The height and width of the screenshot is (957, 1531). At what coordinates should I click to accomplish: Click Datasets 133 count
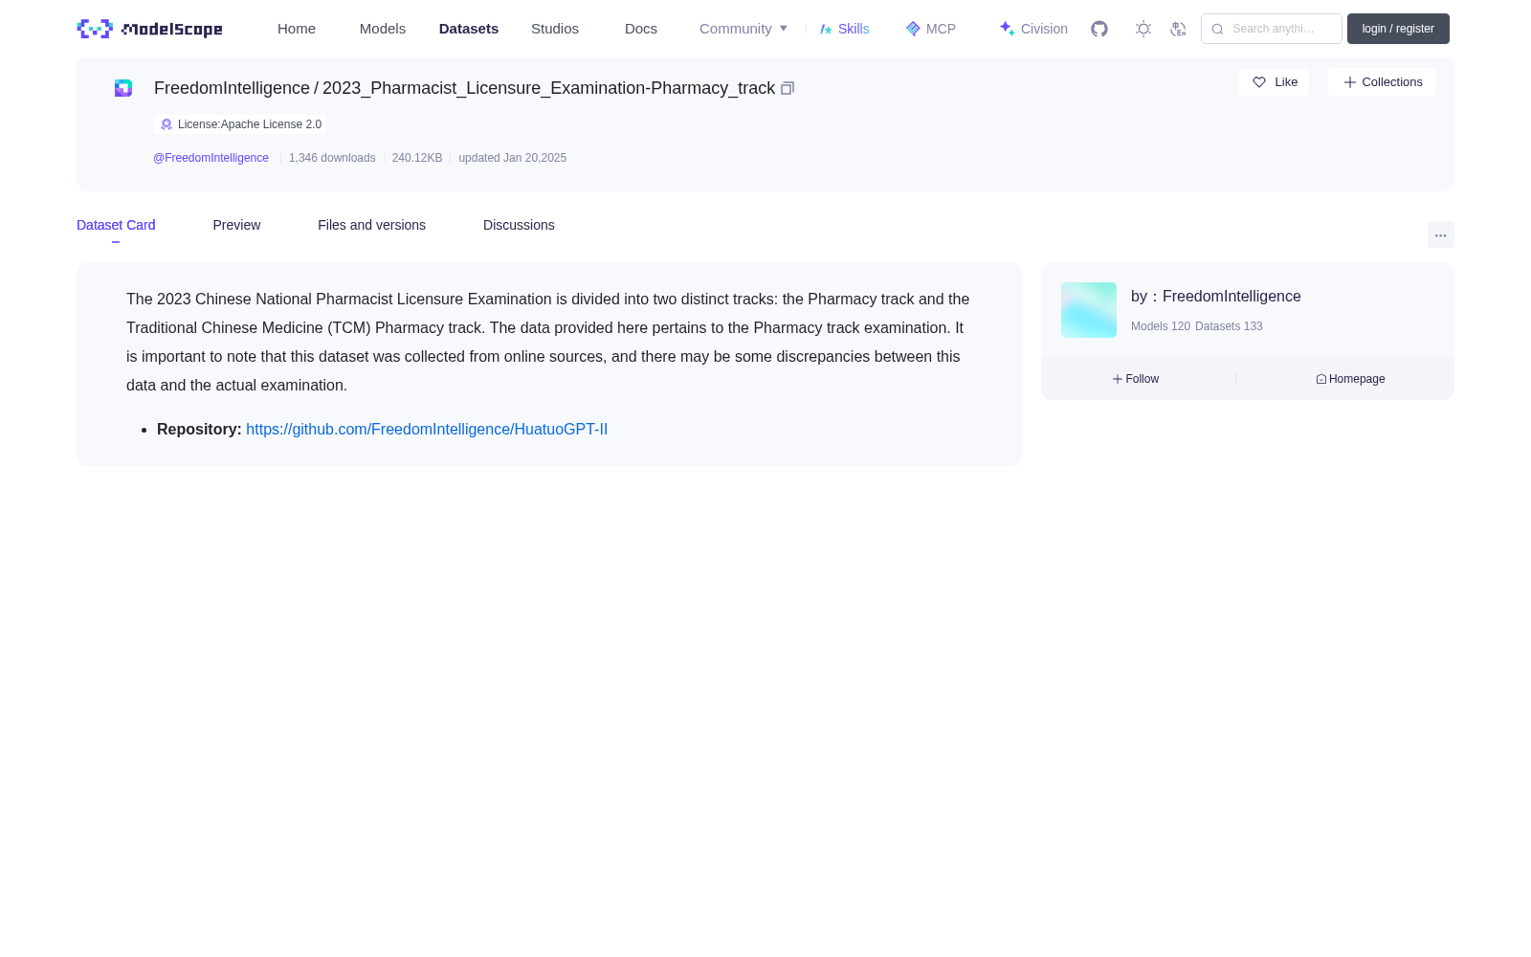pyautogui.click(x=1229, y=326)
